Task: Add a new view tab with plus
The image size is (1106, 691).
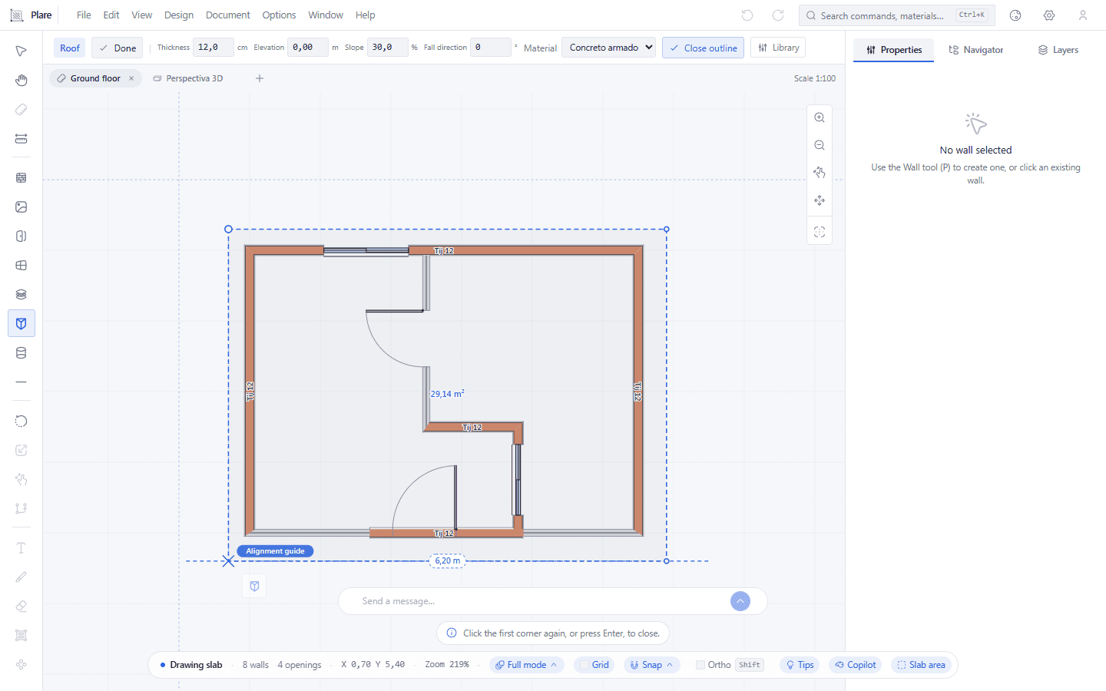Action: (x=260, y=78)
